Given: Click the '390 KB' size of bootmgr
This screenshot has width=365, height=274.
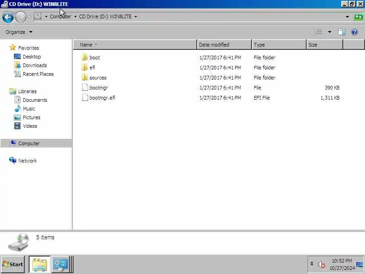Looking at the screenshot, I should click(332, 88).
